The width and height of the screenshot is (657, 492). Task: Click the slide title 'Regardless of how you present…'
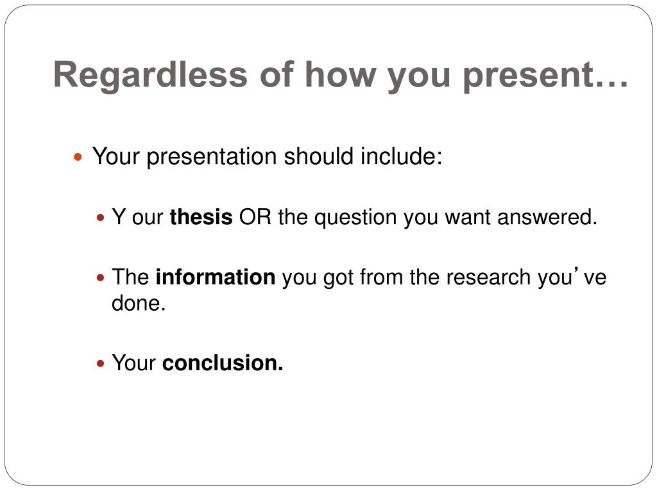coord(341,76)
